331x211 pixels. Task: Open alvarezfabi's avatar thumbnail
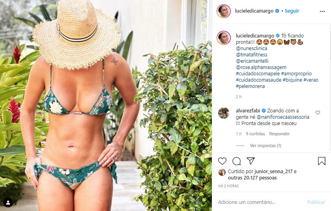(x=224, y=113)
